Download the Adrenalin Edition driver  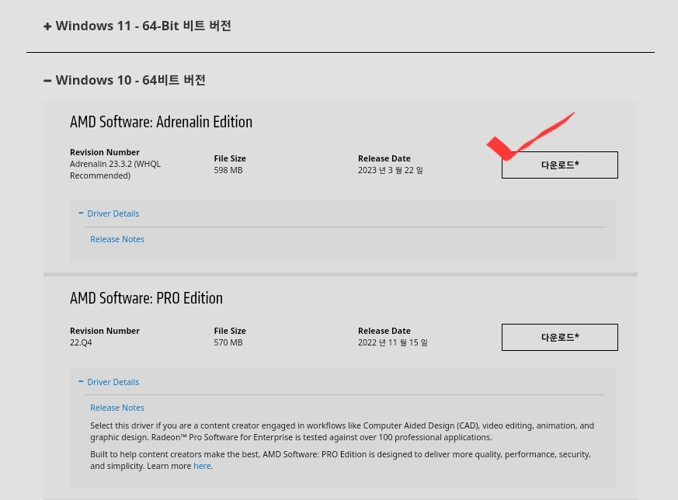(x=559, y=165)
